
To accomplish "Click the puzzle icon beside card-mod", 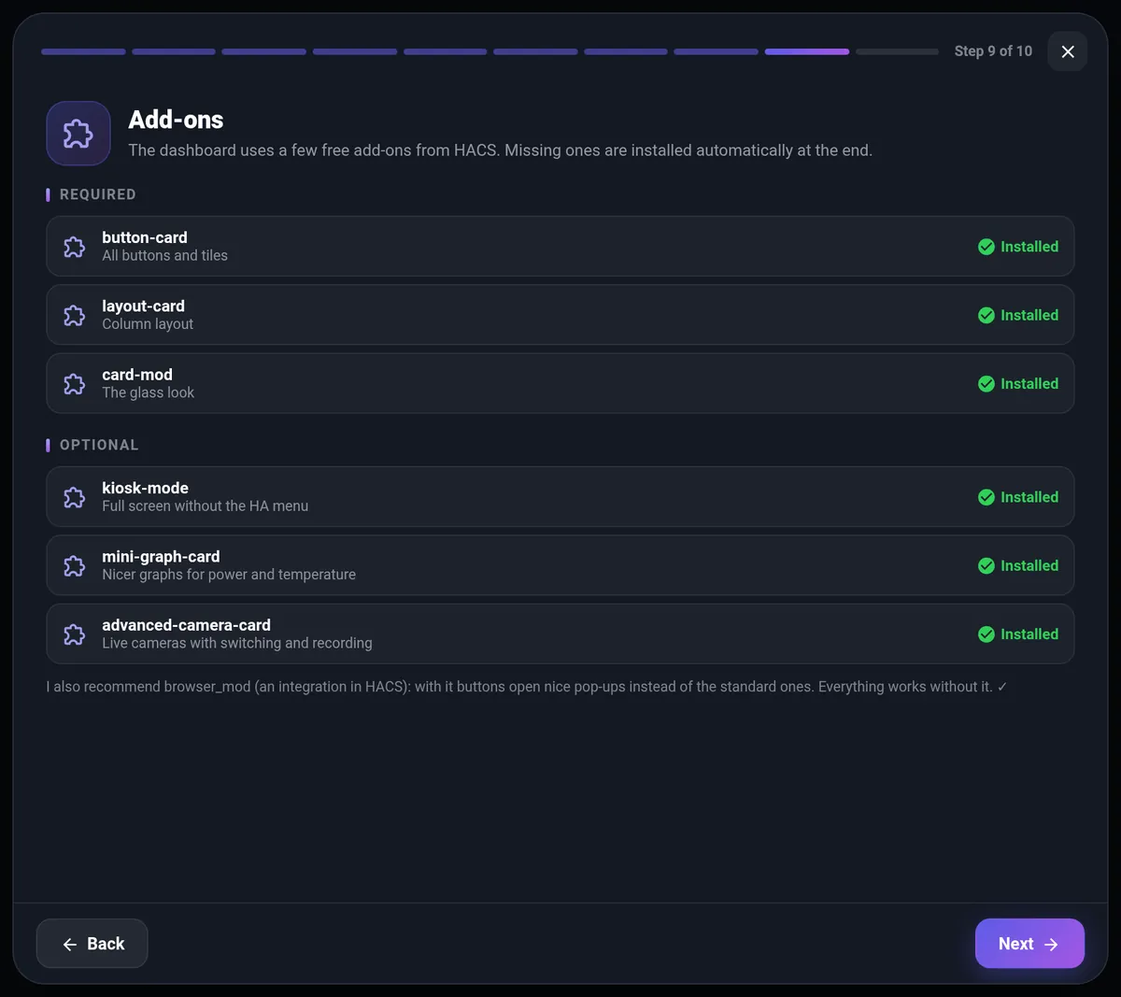I will click(75, 384).
